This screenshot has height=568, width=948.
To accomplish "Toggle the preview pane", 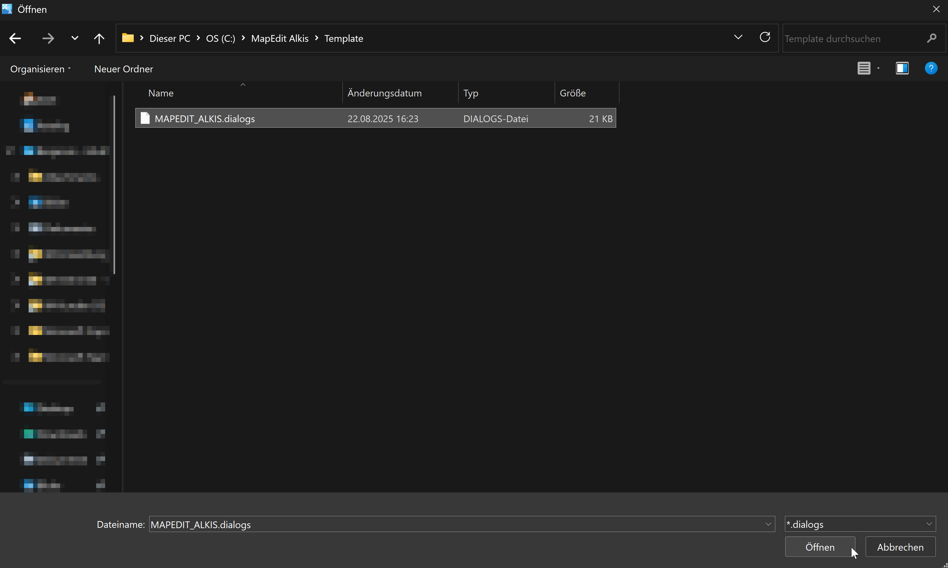I will pyautogui.click(x=902, y=68).
